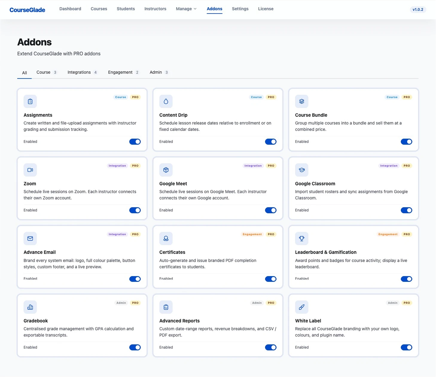Click the Google Classroom heading
This screenshot has height=377, width=436.
[315, 184]
